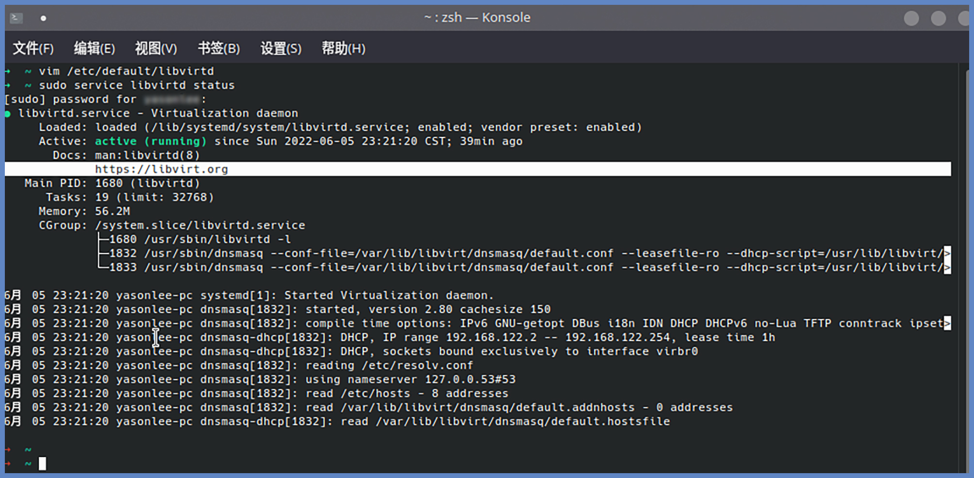Click the green libvirtd.service status dot
The height and width of the screenshot is (478, 974).
point(8,114)
